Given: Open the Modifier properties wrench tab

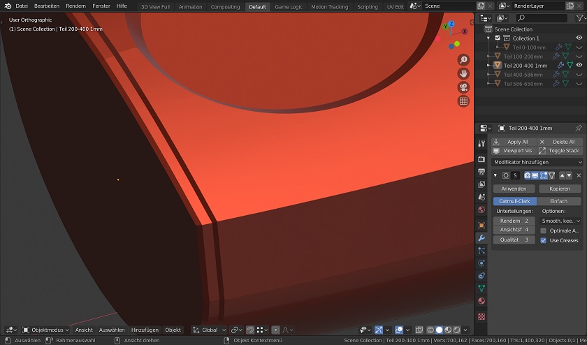Looking at the screenshot, I should click(481, 238).
